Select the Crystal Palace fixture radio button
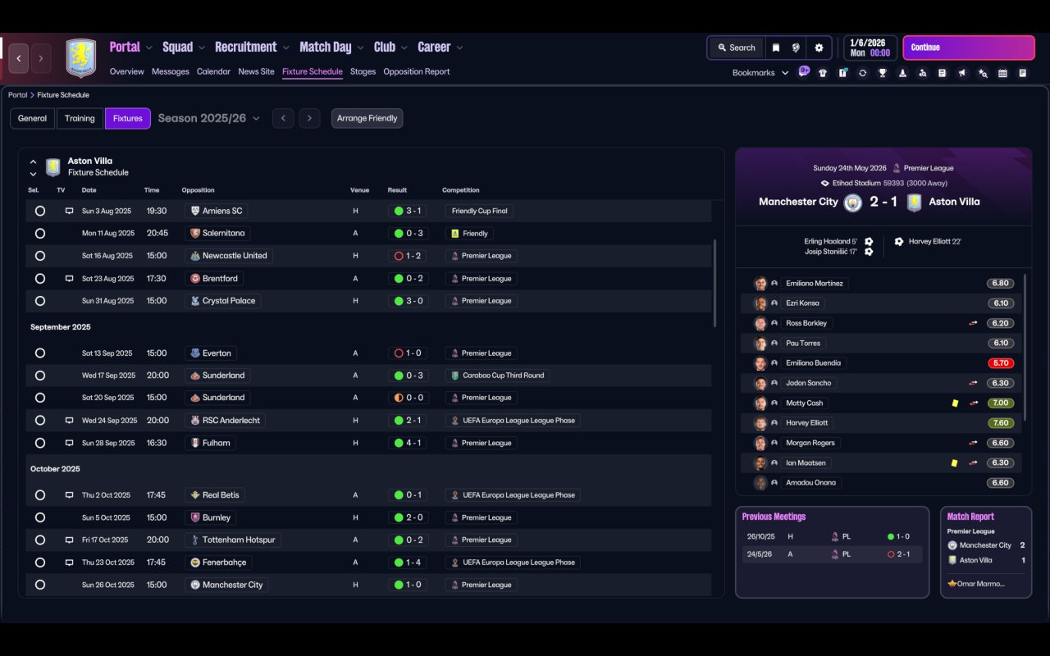This screenshot has width=1050, height=656. click(39, 301)
